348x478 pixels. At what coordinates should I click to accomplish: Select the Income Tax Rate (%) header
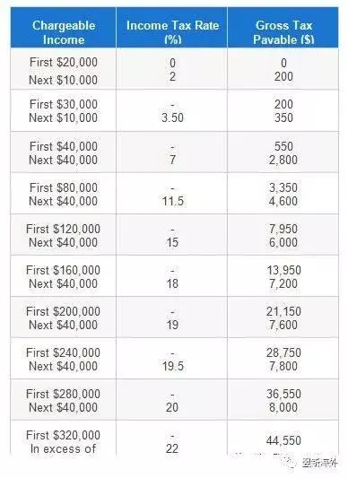(172, 32)
